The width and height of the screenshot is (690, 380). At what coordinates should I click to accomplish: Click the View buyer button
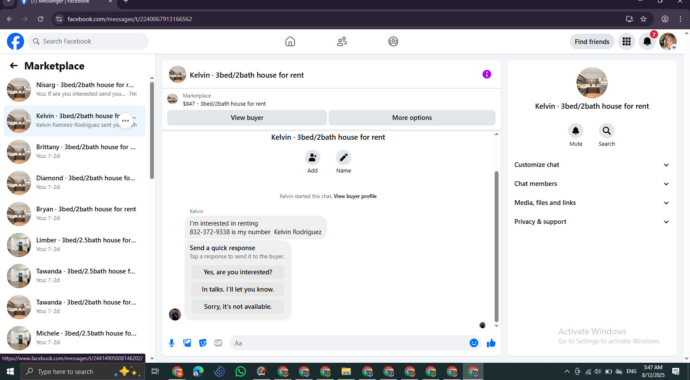pos(247,118)
